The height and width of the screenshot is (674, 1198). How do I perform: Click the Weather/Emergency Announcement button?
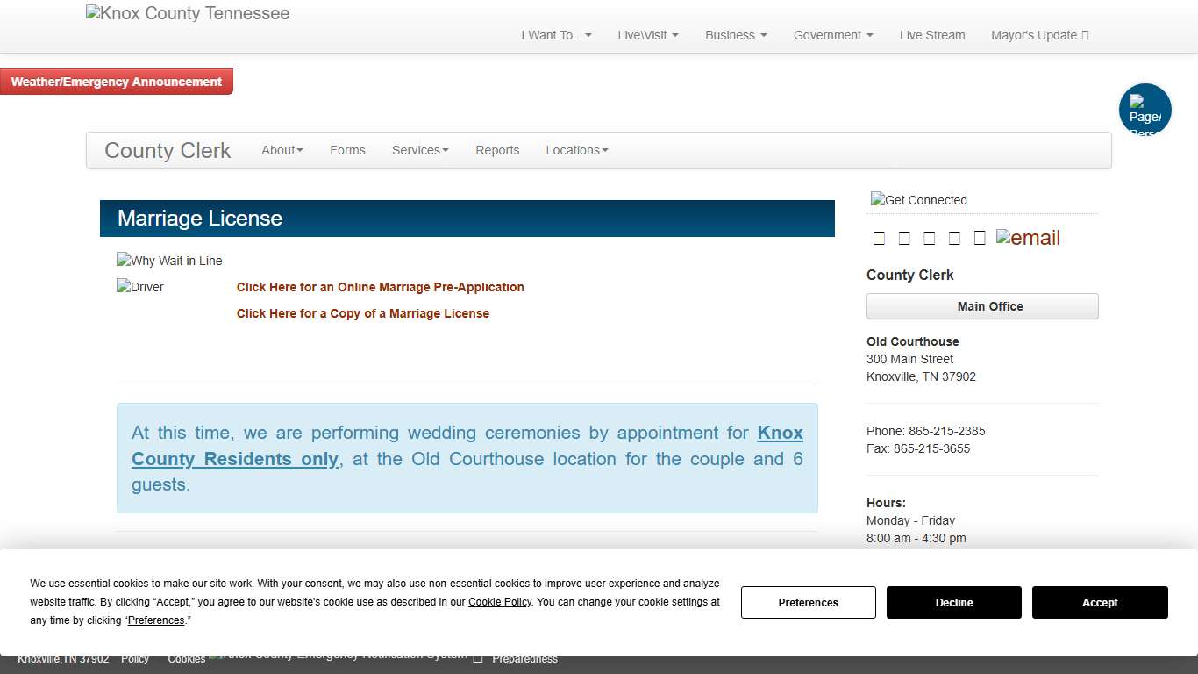(x=117, y=82)
